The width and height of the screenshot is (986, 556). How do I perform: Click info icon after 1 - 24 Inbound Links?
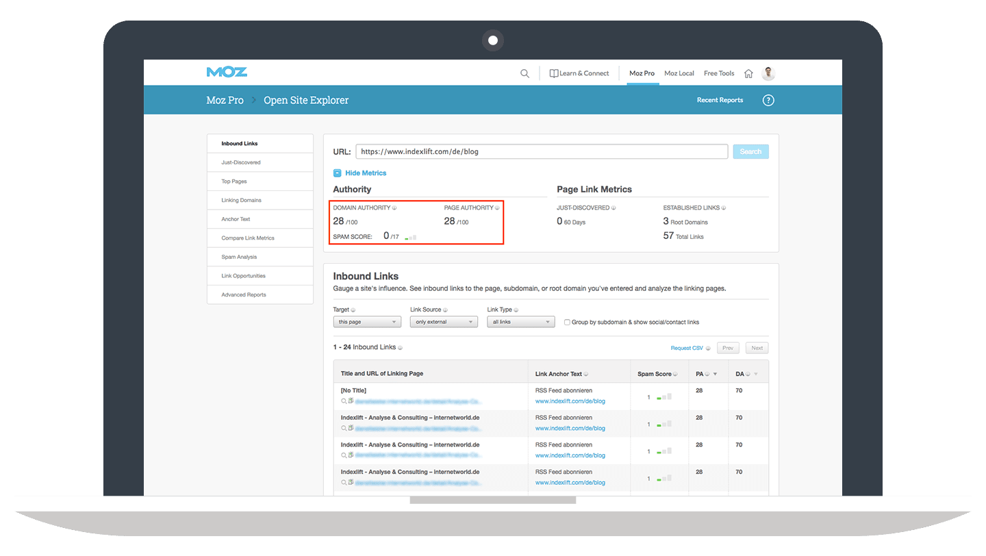400,347
